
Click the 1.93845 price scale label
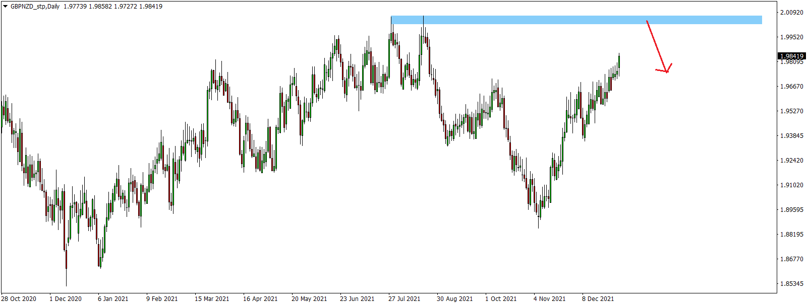tap(792, 136)
